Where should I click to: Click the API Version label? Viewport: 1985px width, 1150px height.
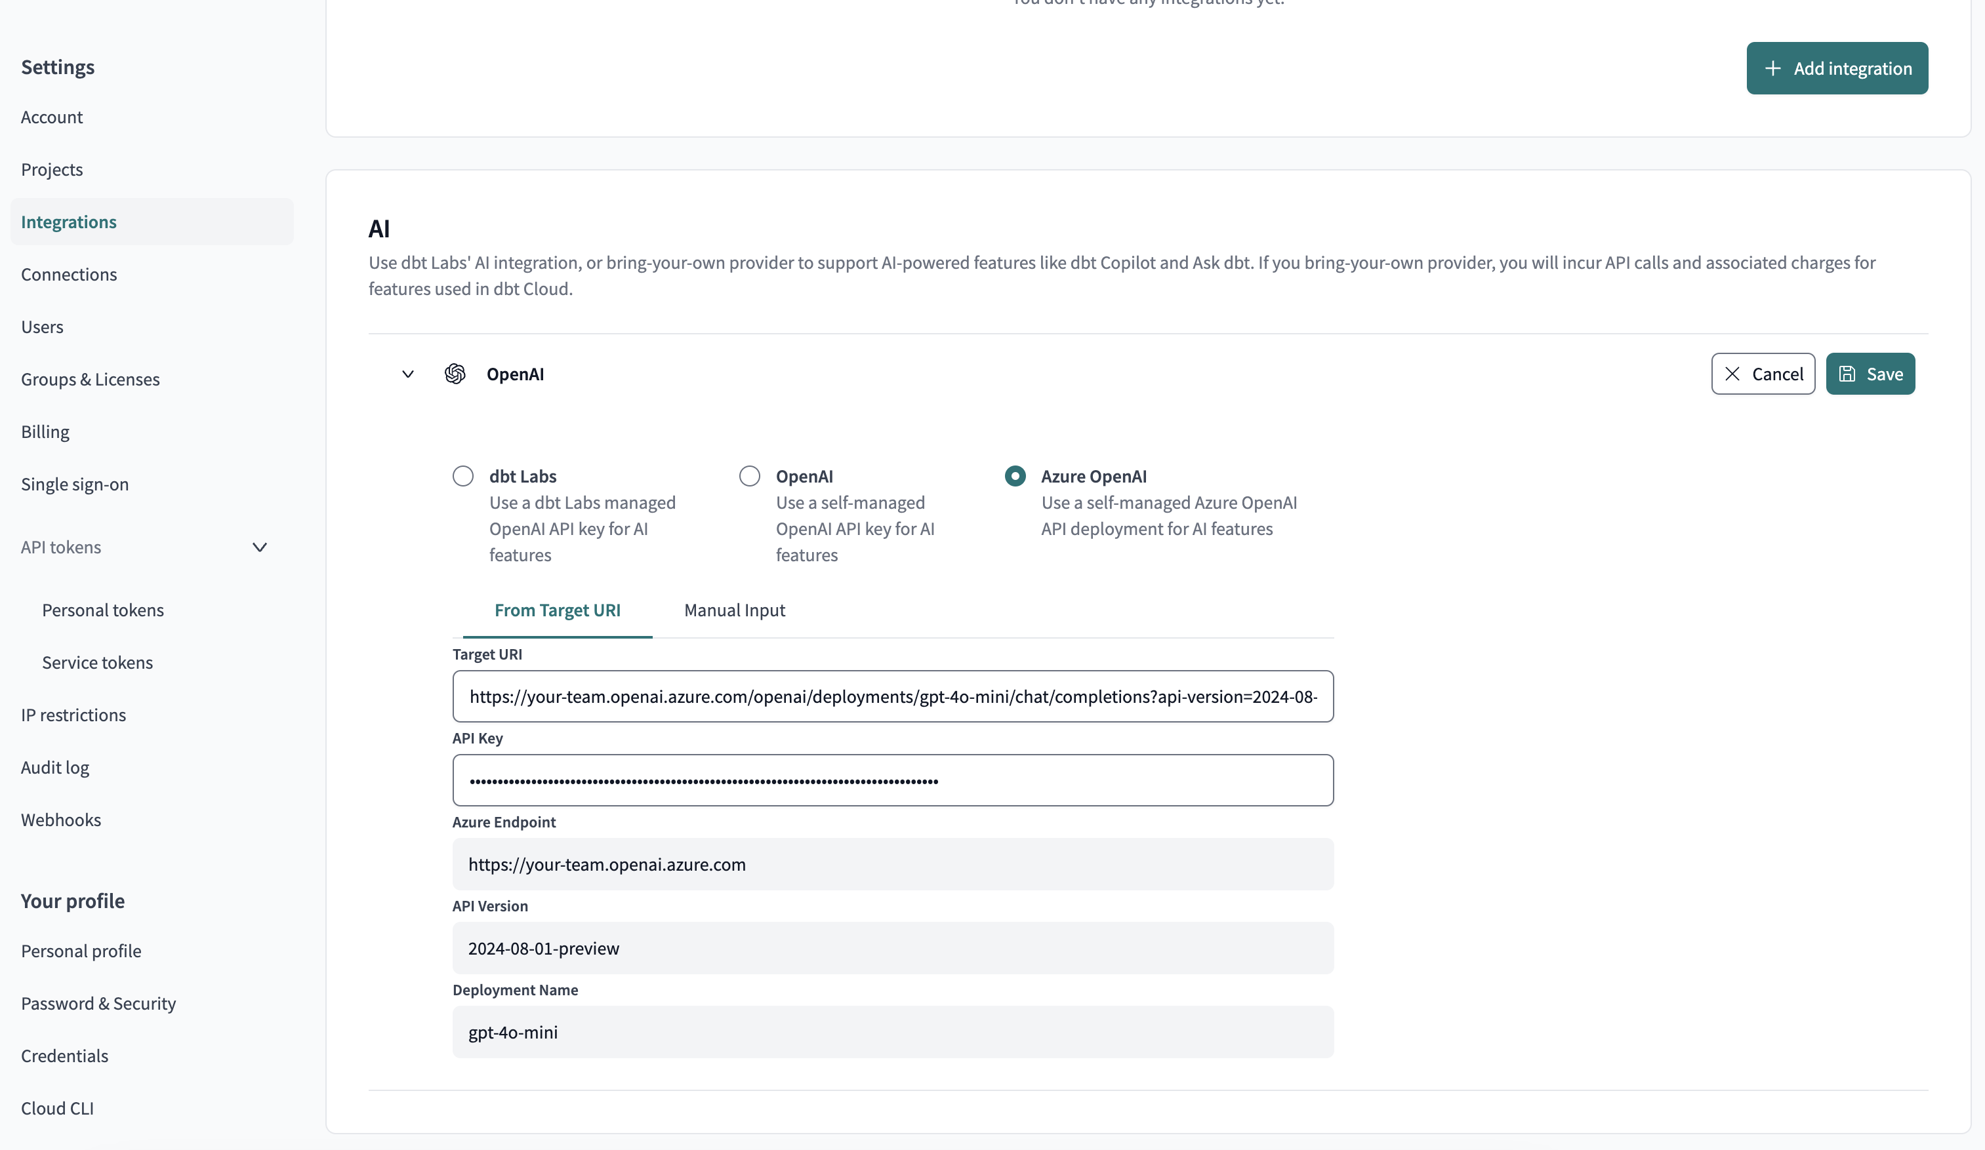490,906
